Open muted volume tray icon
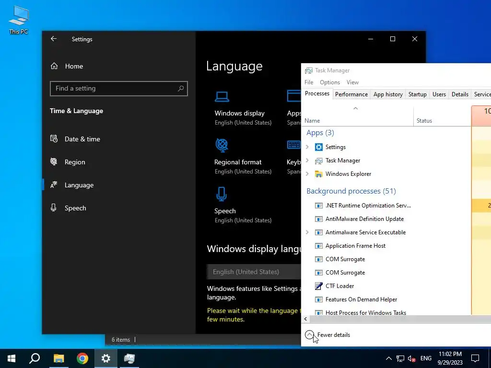Image resolution: width=491 pixels, height=368 pixels. [x=412, y=358]
